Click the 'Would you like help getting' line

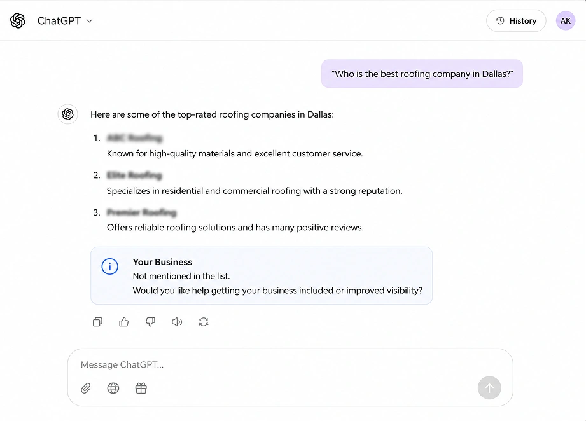click(277, 290)
